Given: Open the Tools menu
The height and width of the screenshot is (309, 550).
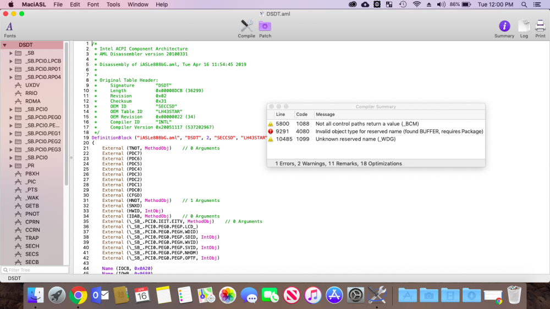Looking at the screenshot, I should [113, 4].
